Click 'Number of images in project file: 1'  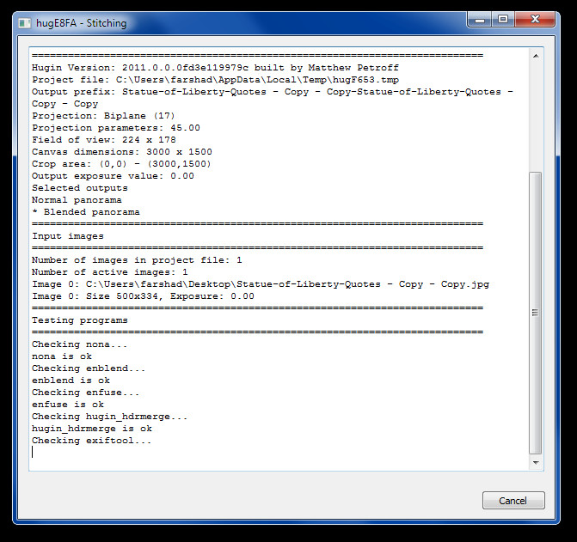click(137, 260)
